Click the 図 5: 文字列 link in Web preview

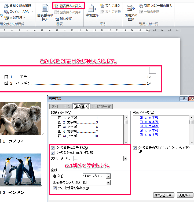(x=149, y=135)
